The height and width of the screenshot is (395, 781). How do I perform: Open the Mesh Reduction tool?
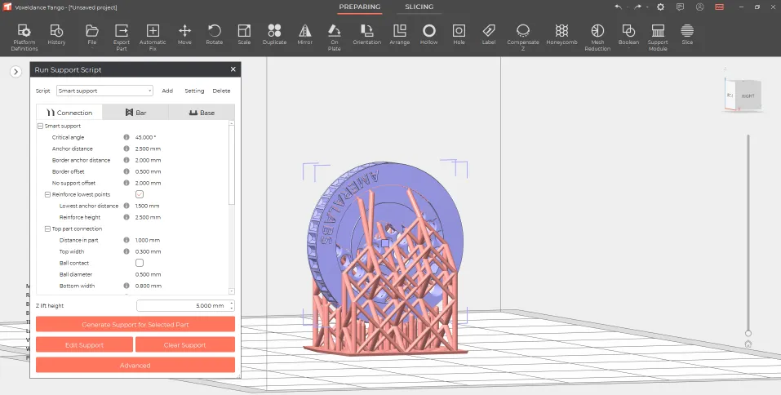tap(597, 37)
